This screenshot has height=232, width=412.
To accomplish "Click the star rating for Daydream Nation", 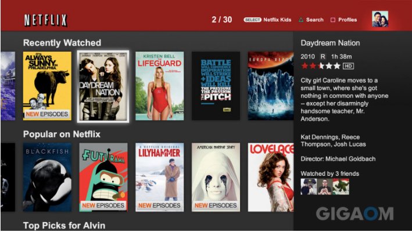I will pyautogui.click(x=321, y=66).
